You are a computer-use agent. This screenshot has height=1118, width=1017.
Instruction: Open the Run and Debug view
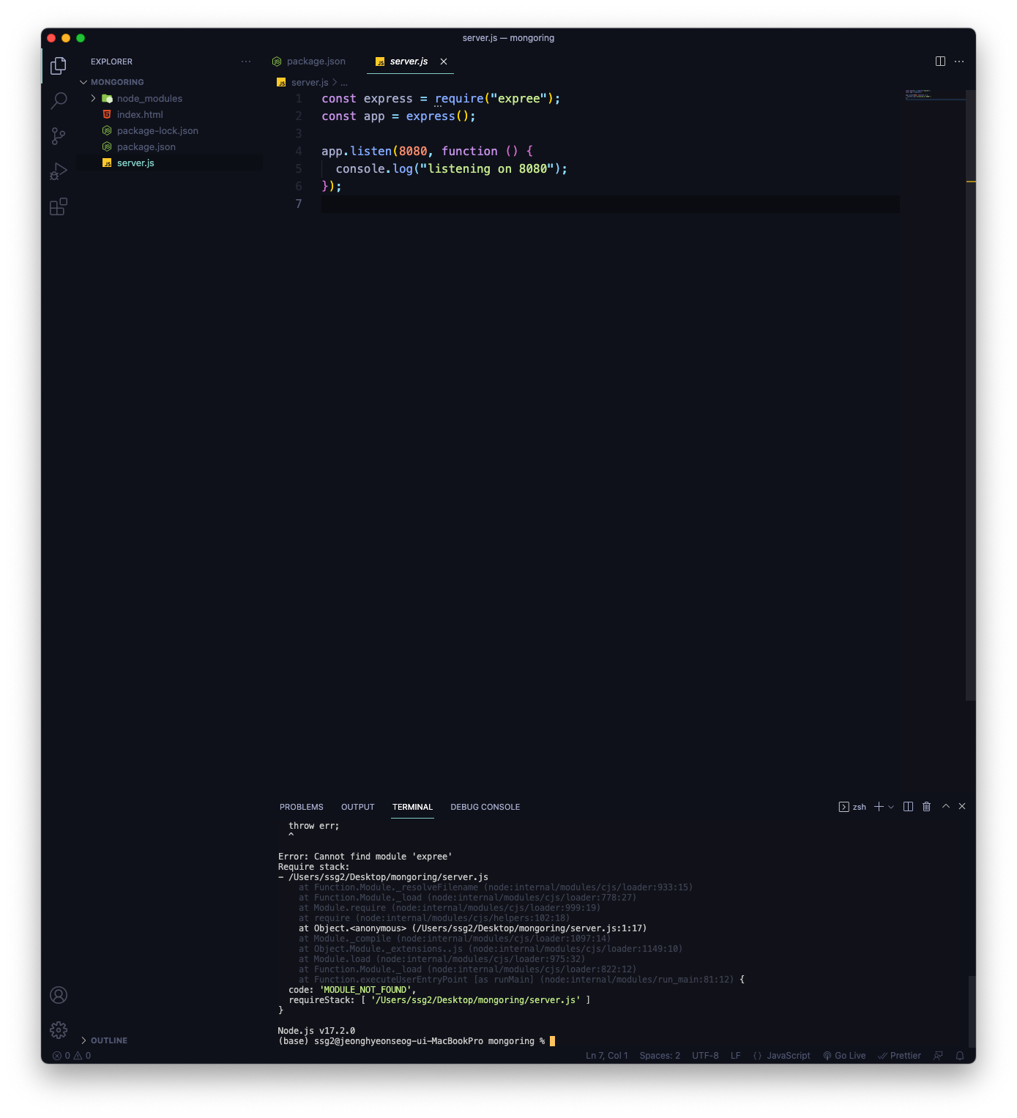(59, 171)
